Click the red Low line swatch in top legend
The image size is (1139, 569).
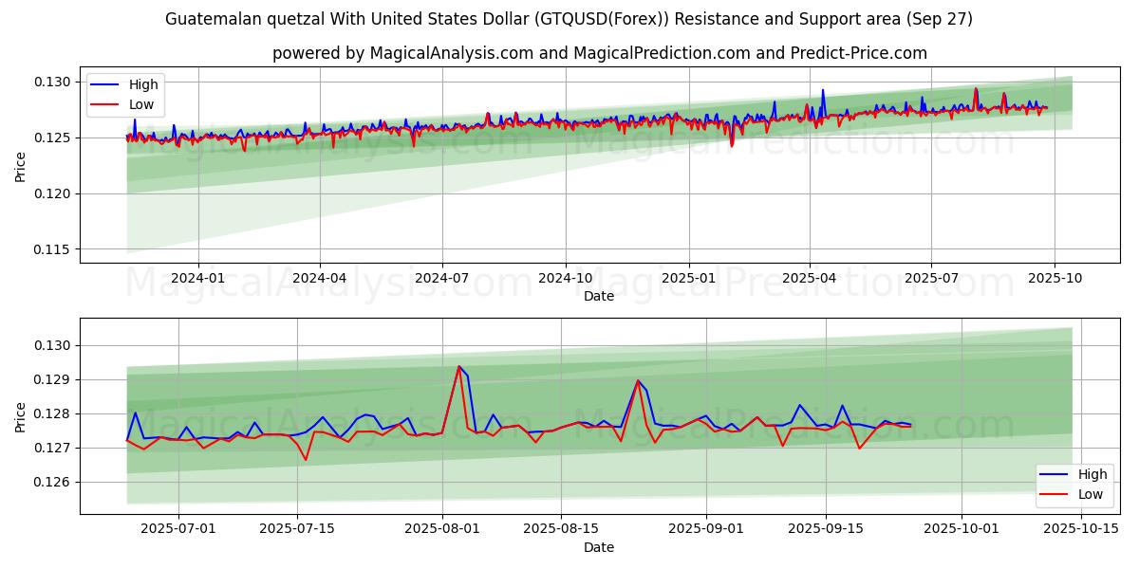point(106,105)
